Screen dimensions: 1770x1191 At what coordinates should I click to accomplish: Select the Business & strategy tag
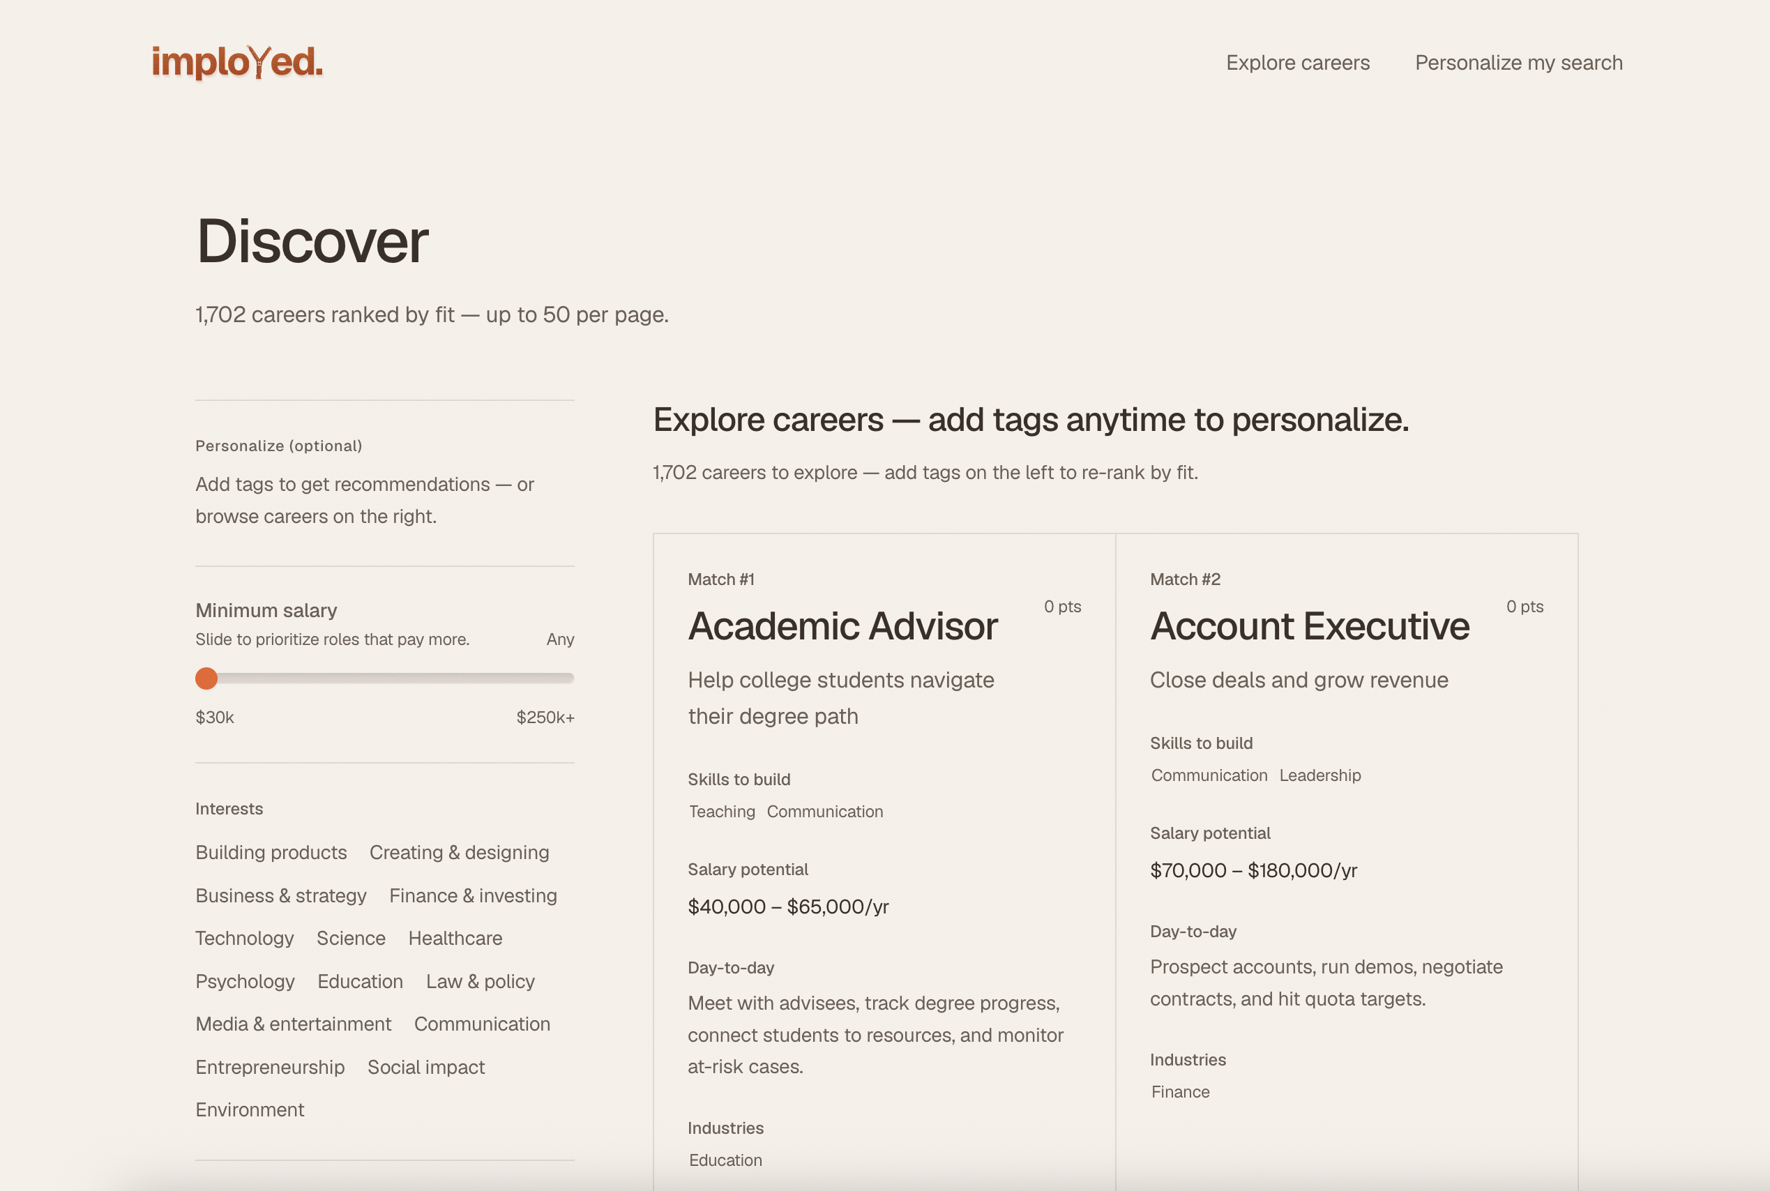pyautogui.click(x=281, y=895)
